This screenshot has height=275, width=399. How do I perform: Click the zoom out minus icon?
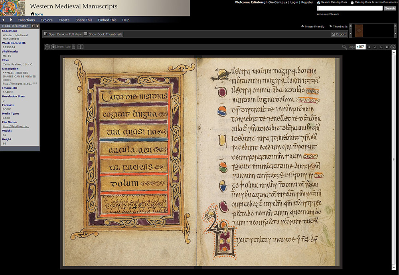coord(47,47)
